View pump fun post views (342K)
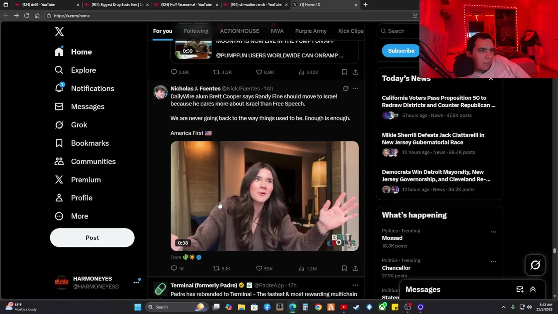 click(308, 72)
